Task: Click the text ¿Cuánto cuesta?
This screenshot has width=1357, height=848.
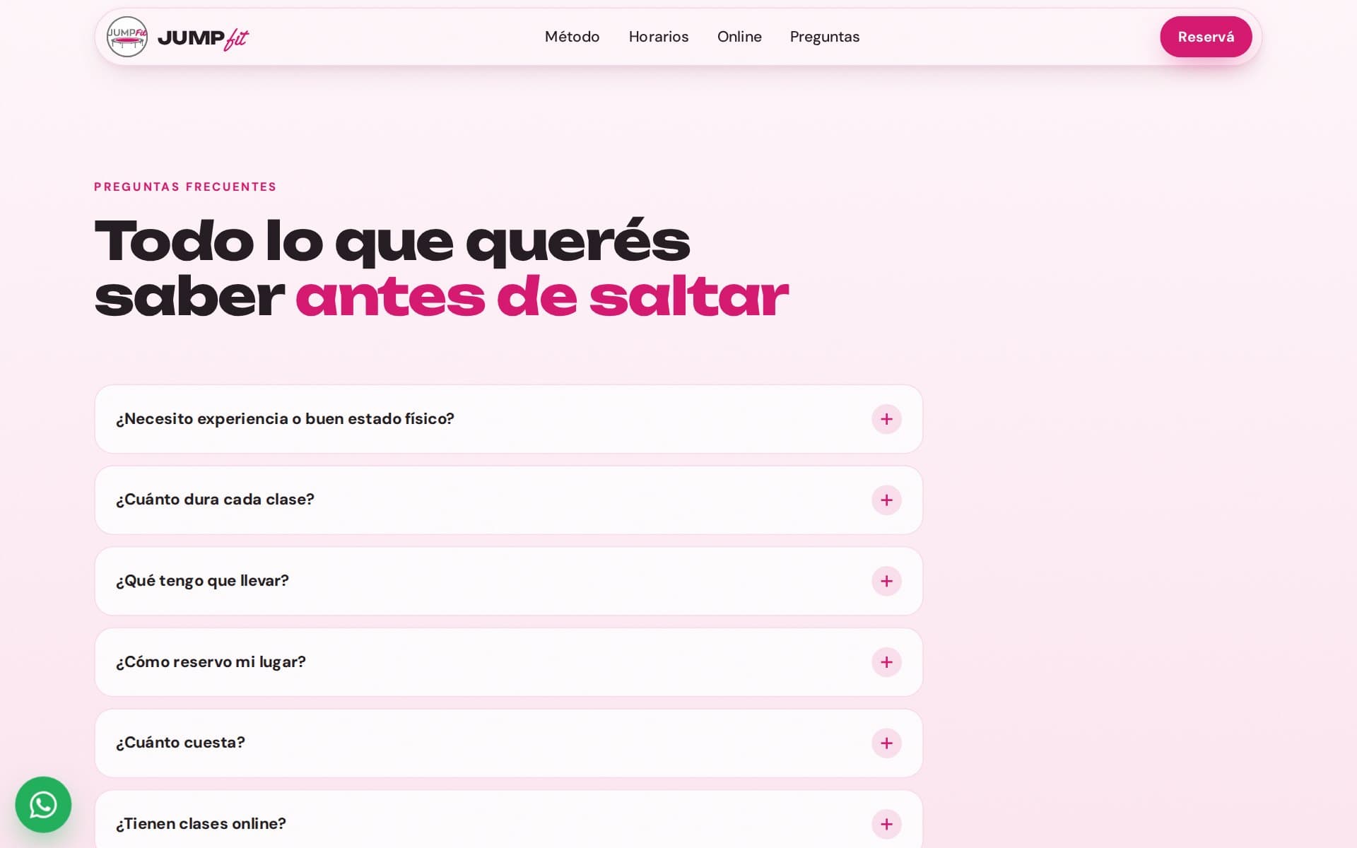Action: click(180, 743)
